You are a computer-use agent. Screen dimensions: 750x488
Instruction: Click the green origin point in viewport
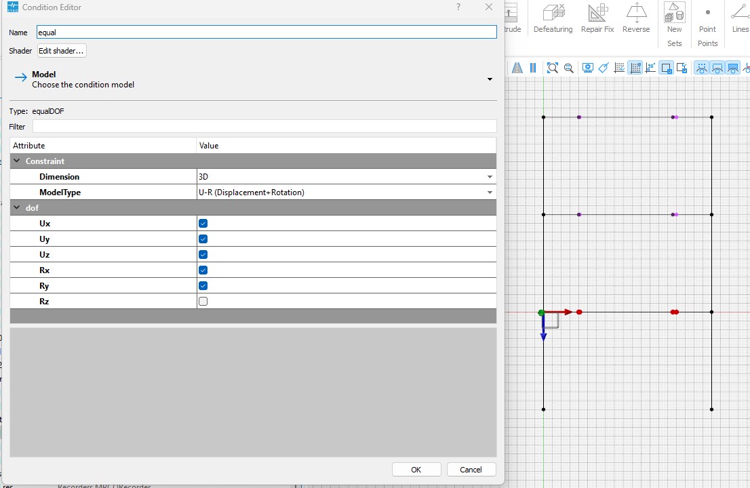(541, 312)
